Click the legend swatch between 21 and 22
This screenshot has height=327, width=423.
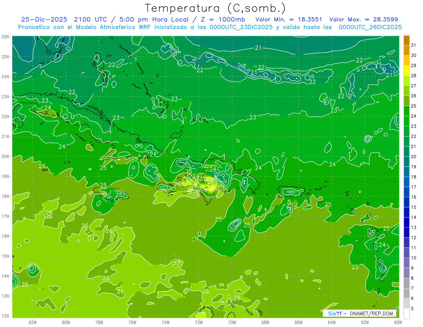[406, 141]
